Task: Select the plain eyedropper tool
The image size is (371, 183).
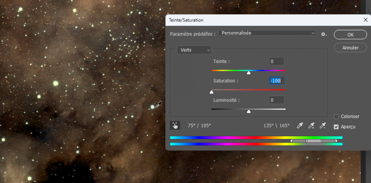Action: coord(300,126)
